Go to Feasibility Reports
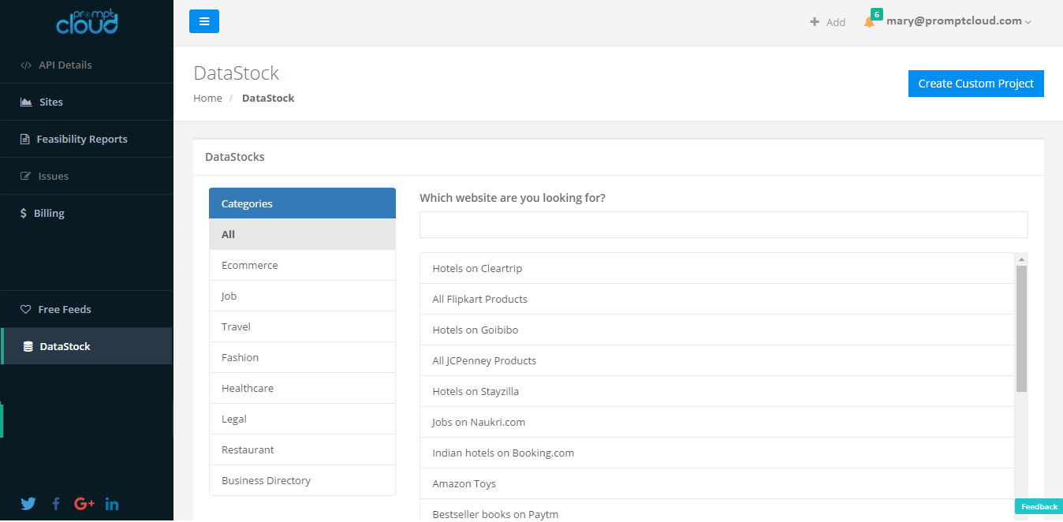 pos(87,139)
